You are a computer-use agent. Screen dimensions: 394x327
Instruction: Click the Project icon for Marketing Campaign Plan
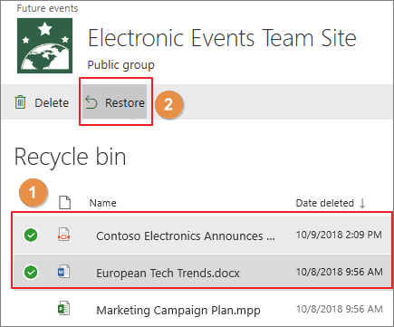tap(63, 309)
